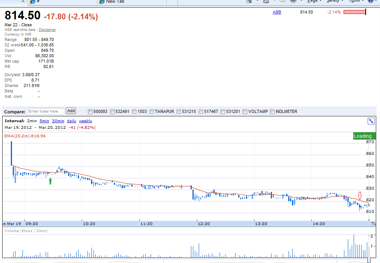
Task: Click the 52 week value 541.00 - 1,036.85
Action: click(x=37, y=45)
